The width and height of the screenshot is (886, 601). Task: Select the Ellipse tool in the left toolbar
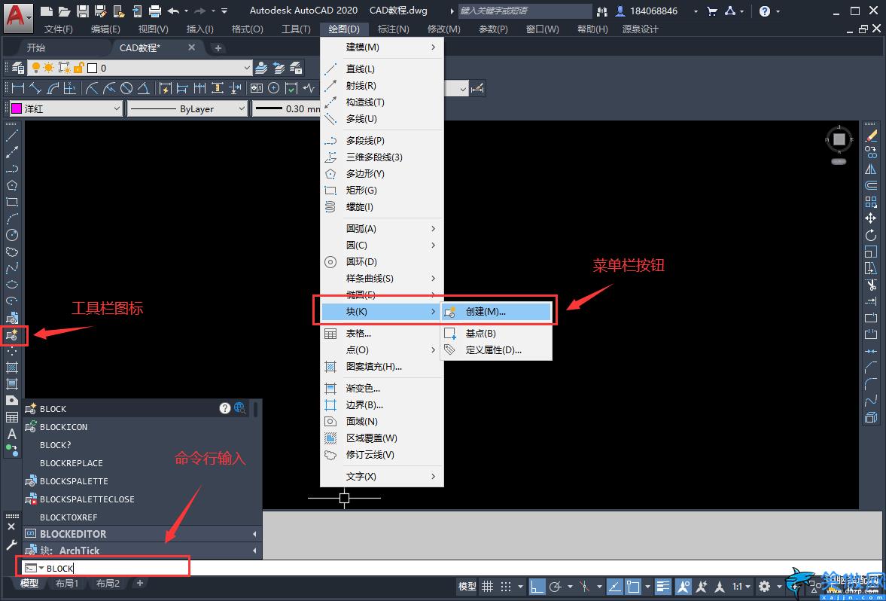pos(12,285)
